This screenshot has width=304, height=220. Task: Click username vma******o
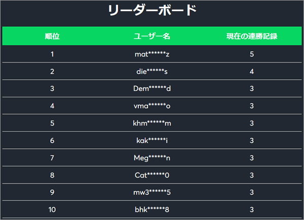pos(152,106)
